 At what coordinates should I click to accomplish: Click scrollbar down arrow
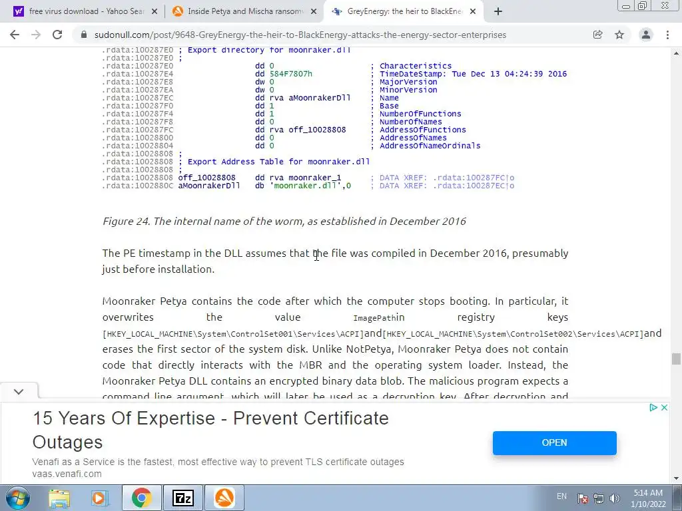coord(676,478)
